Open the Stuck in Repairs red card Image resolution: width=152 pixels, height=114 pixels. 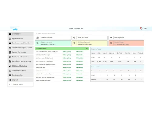pyautogui.click(x=126, y=43)
